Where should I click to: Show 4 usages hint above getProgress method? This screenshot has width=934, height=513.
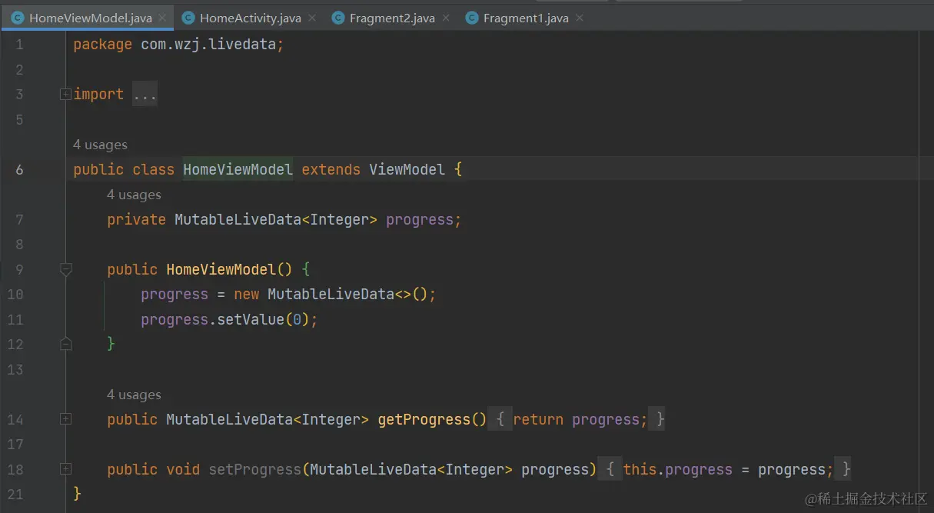134,395
